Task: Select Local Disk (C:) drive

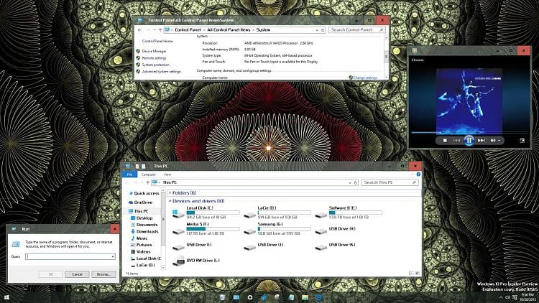Action: point(206,213)
